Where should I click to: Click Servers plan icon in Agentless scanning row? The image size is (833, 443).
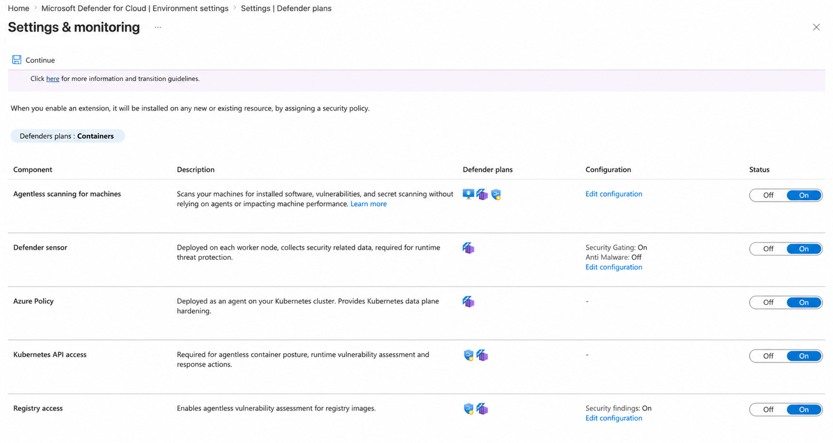click(x=468, y=194)
